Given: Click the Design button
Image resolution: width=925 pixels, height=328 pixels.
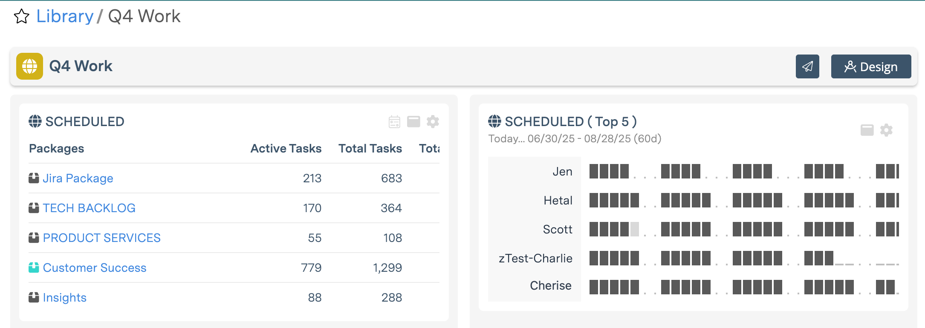Looking at the screenshot, I should [871, 66].
